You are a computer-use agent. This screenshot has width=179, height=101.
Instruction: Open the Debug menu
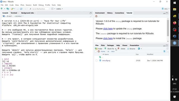(x=41, y=5)
